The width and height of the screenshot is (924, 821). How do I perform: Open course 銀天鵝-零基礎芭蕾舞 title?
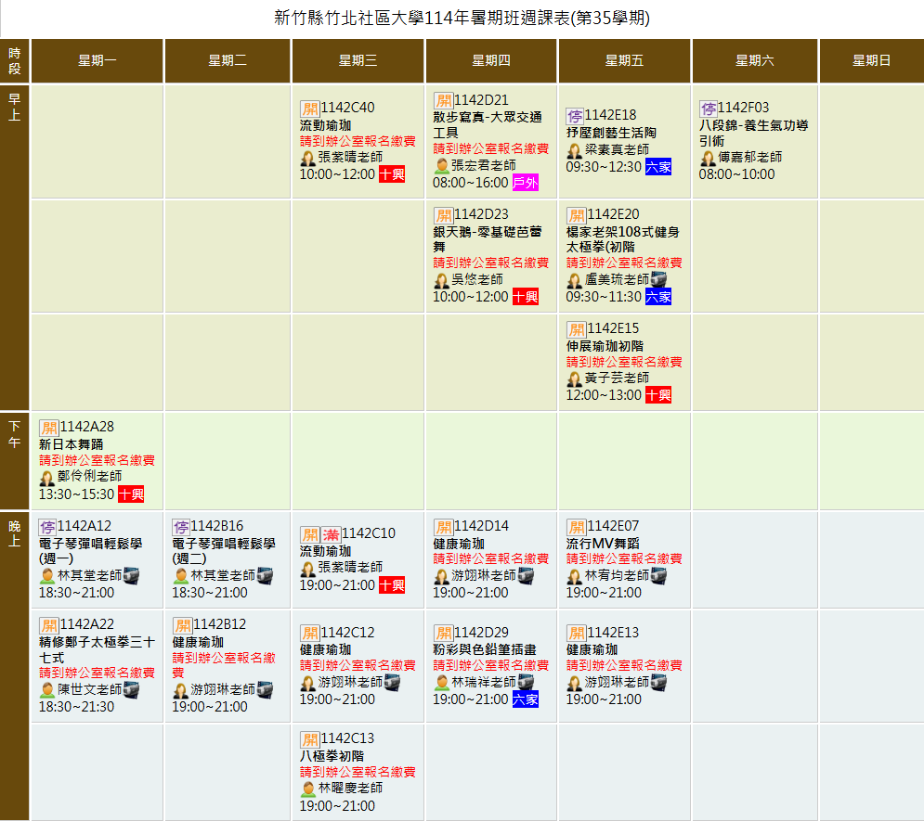click(x=488, y=239)
